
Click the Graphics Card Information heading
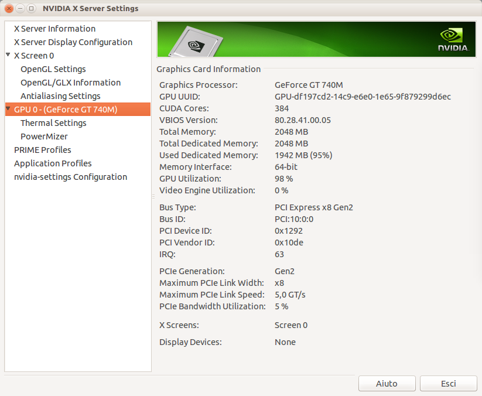[208, 69]
